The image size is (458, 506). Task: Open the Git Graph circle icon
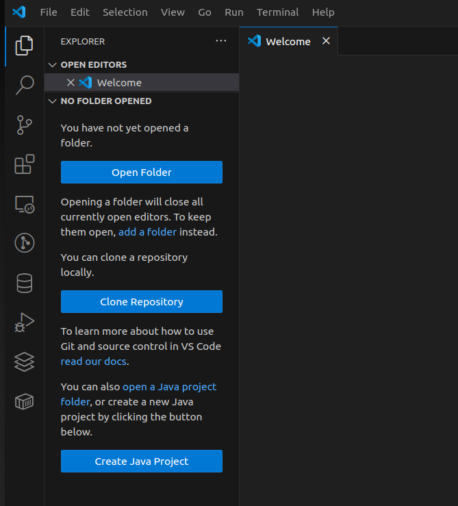tap(24, 242)
